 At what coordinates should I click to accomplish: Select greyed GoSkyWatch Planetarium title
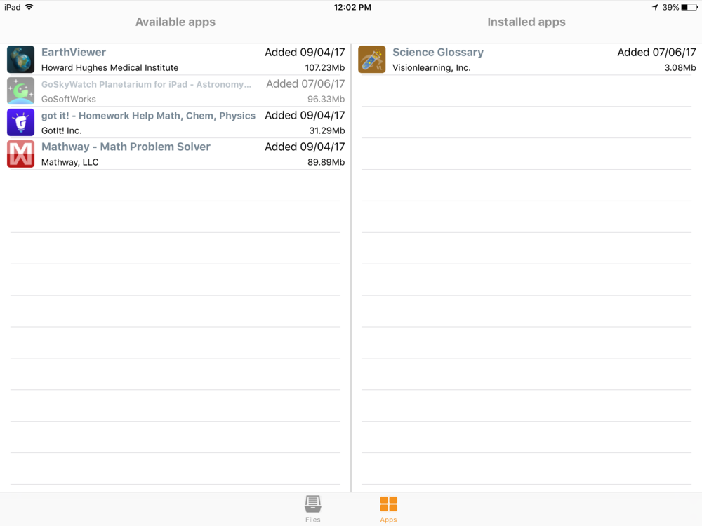[x=146, y=84]
